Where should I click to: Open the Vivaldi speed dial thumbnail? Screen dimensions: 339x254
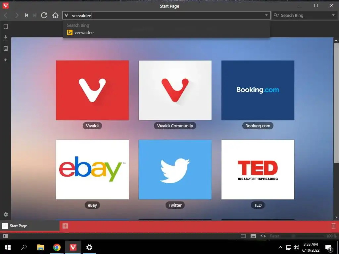pyautogui.click(x=92, y=90)
